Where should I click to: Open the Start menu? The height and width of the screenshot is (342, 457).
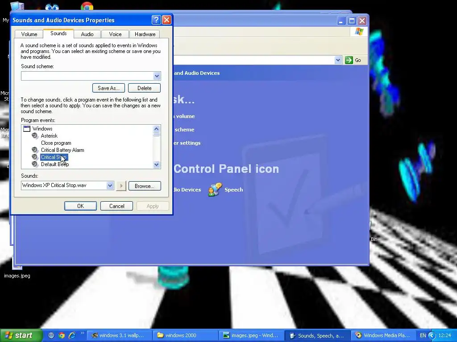(x=21, y=335)
